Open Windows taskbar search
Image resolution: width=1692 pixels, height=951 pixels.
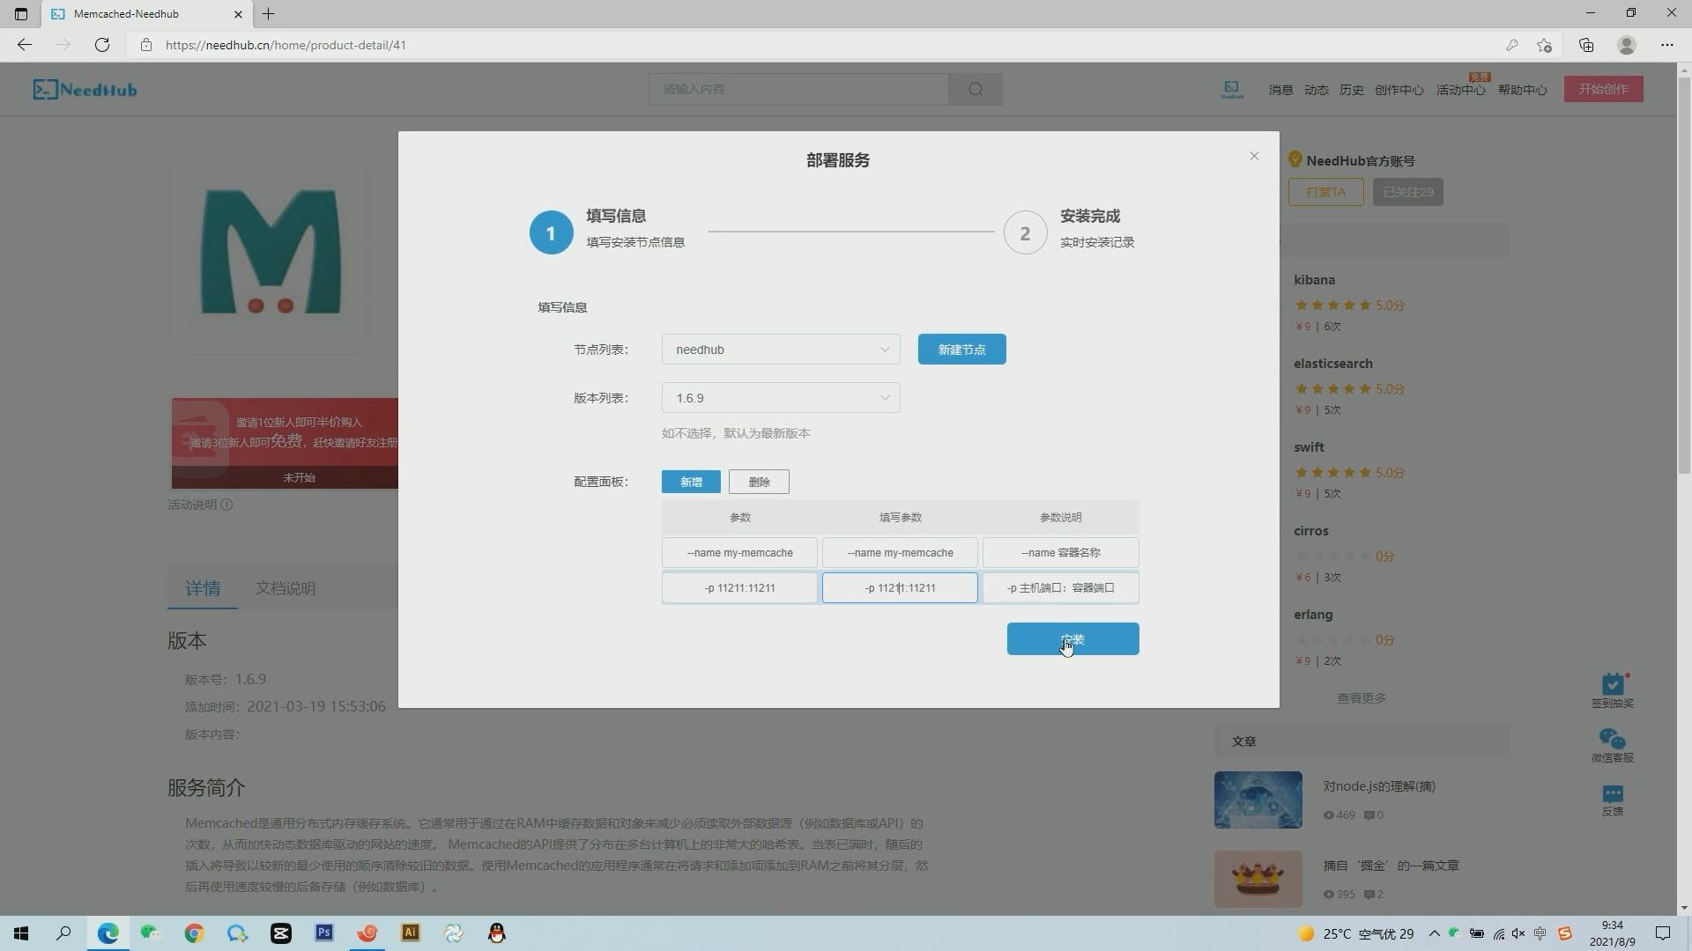[63, 933]
